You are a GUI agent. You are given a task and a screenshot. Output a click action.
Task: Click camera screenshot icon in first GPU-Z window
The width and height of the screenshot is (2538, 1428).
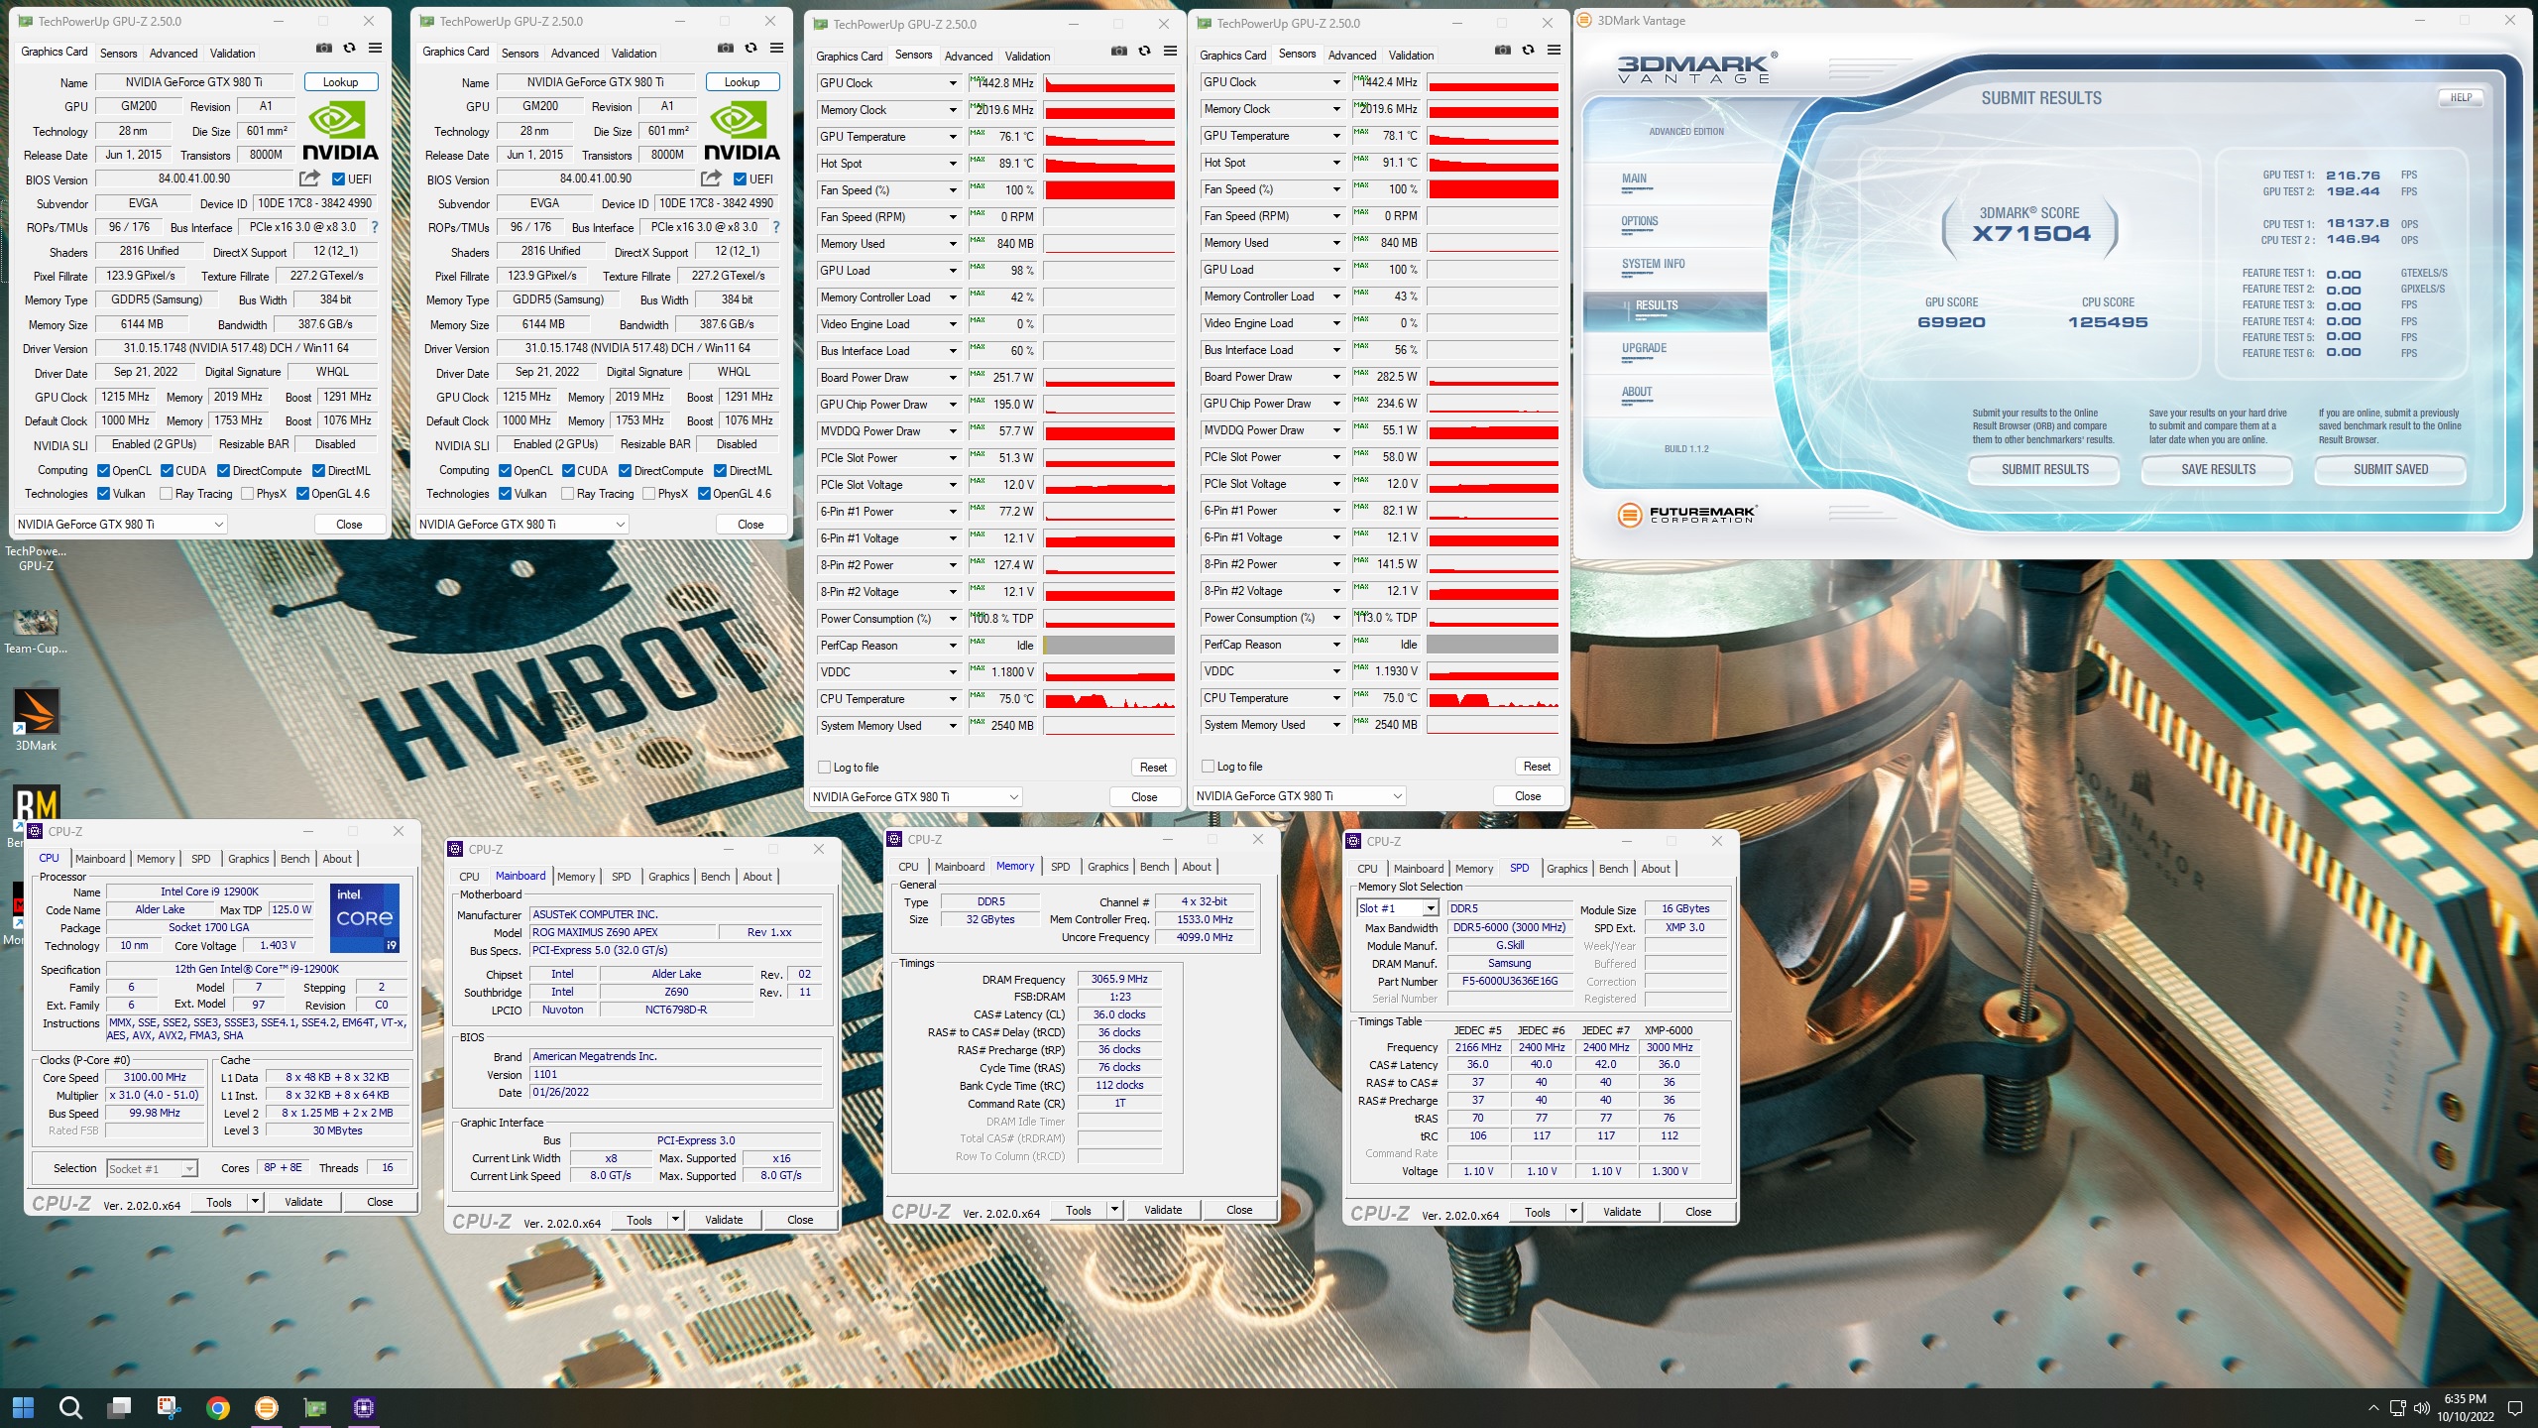(x=324, y=49)
